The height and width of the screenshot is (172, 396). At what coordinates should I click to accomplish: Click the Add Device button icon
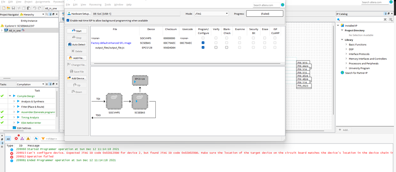pyautogui.click(x=69, y=78)
